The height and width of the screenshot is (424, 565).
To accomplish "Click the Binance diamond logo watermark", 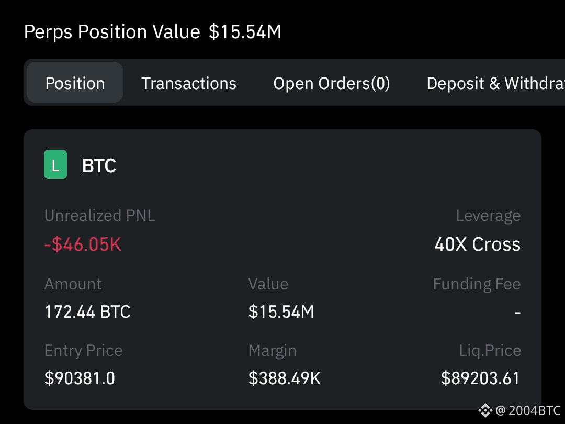I will tap(485, 410).
